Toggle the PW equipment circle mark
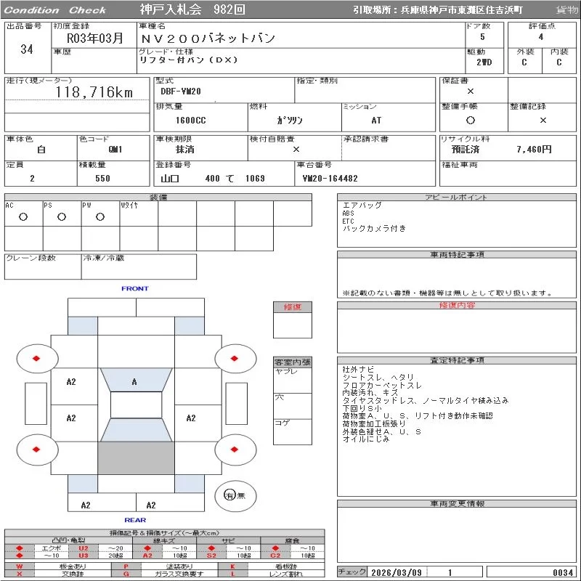This screenshot has width=581, height=581. coord(99,216)
